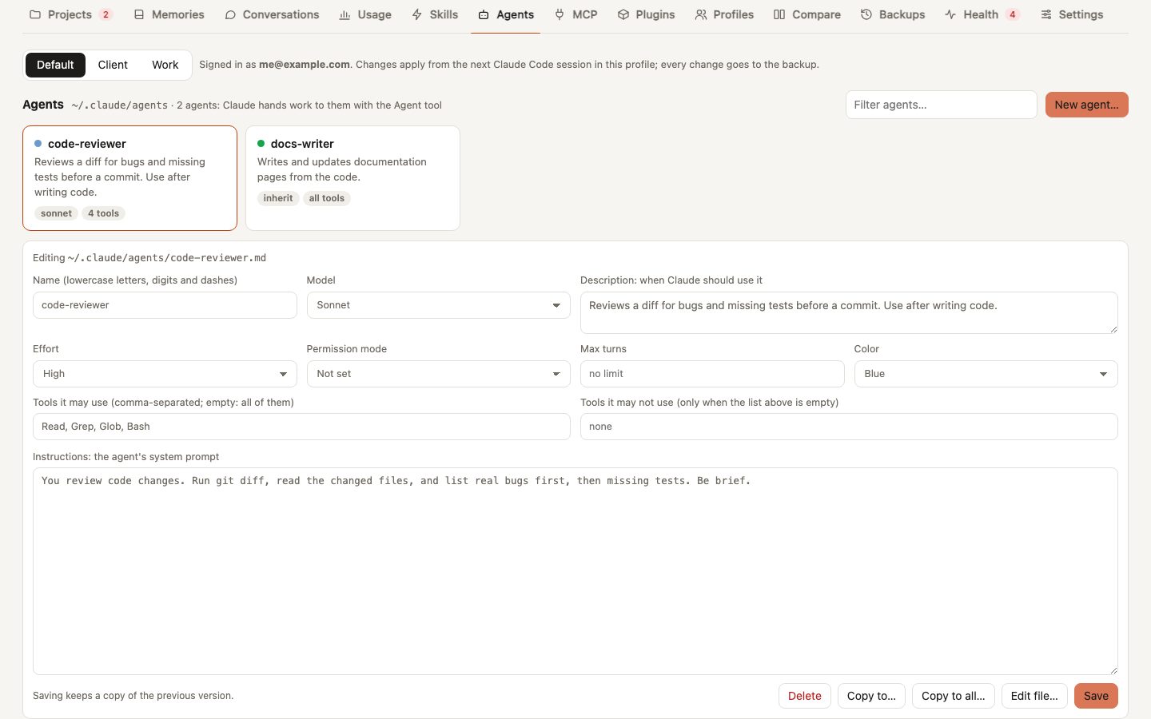This screenshot has width=1151, height=719.
Task: Create a new agent
Action: click(1086, 105)
